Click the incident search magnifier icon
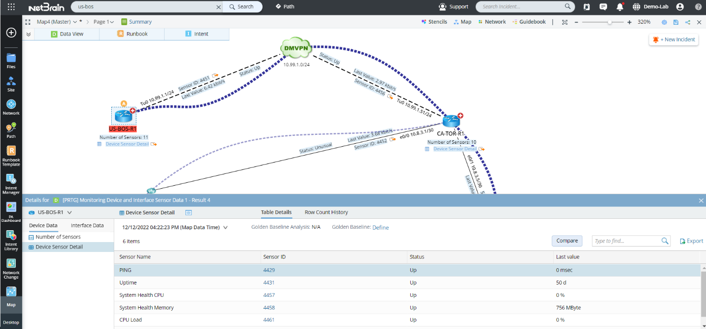 point(568,7)
